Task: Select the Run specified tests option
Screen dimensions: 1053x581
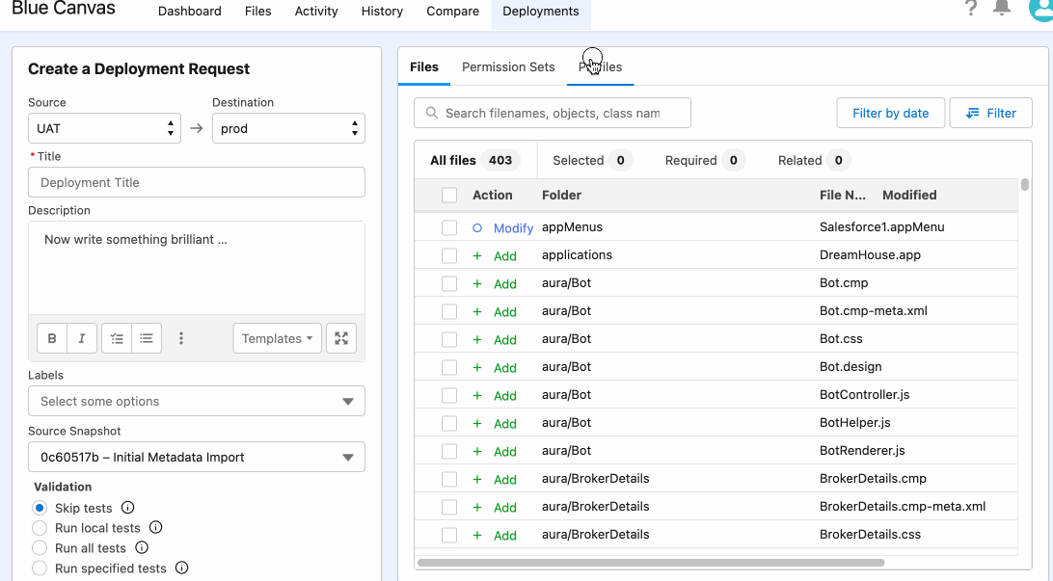Action: point(40,568)
